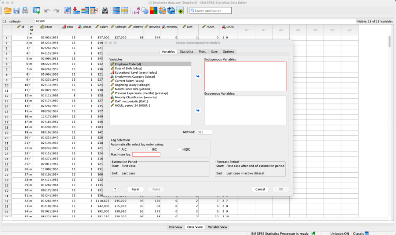Open the Options tab in the dialog
This screenshot has width=396, height=235.
point(228,51)
